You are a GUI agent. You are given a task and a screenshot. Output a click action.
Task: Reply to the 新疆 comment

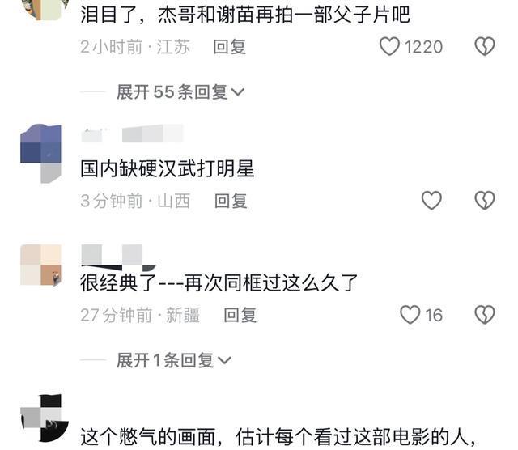click(x=240, y=315)
